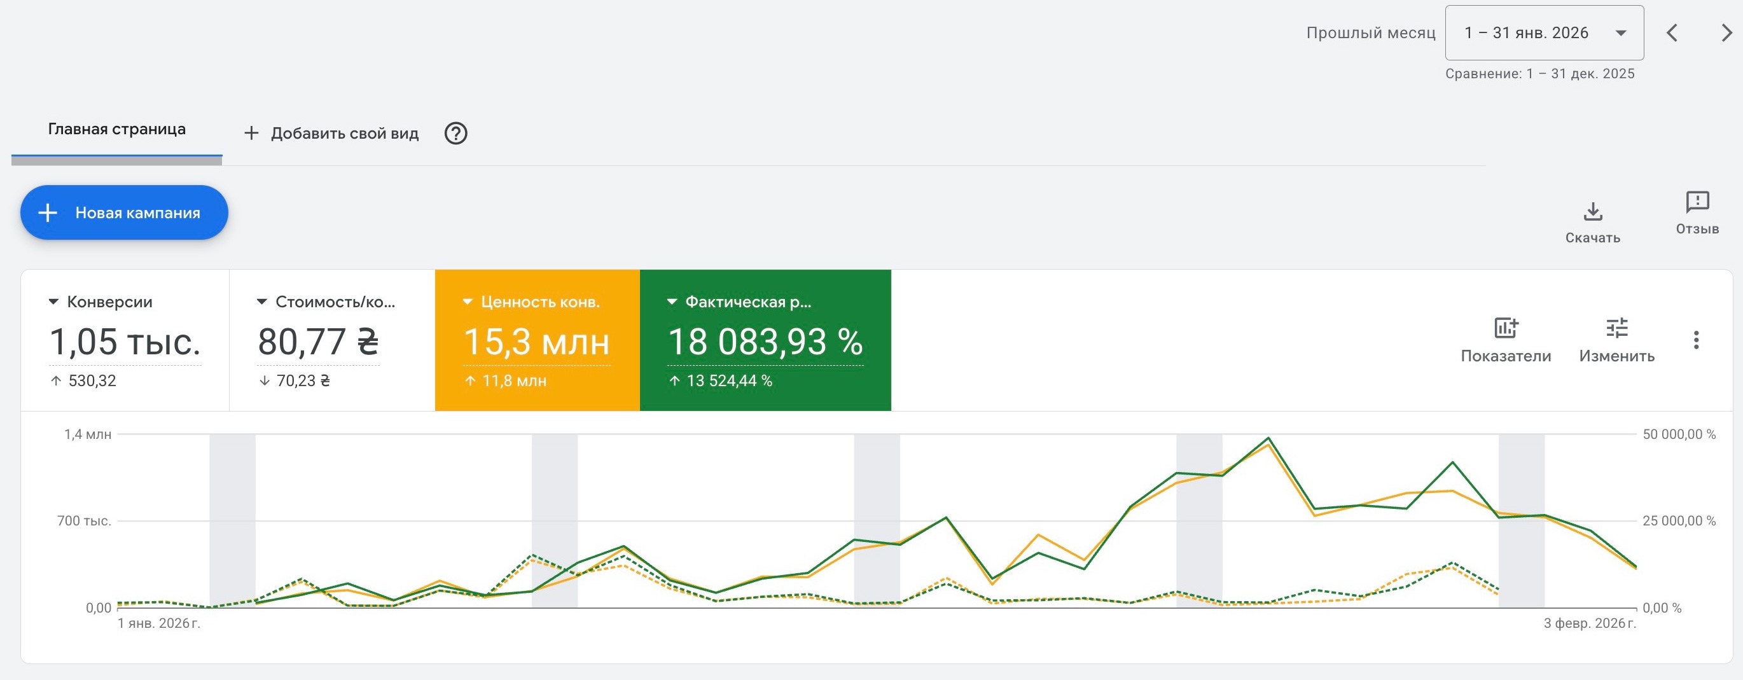Click the Скачать download icon

coord(1592,212)
